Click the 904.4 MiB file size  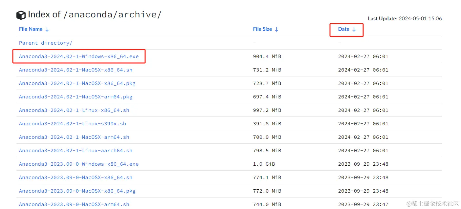(267, 56)
